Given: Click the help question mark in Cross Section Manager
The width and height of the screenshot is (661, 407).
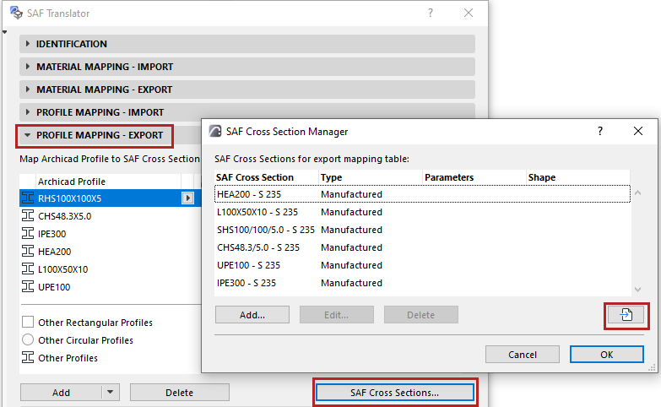Looking at the screenshot, I should click(600, 132).
